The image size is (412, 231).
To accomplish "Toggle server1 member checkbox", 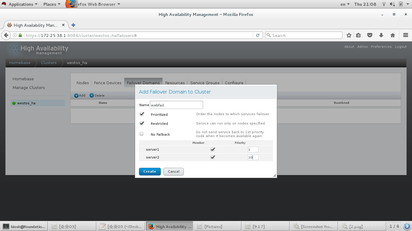I will (213, 149).
